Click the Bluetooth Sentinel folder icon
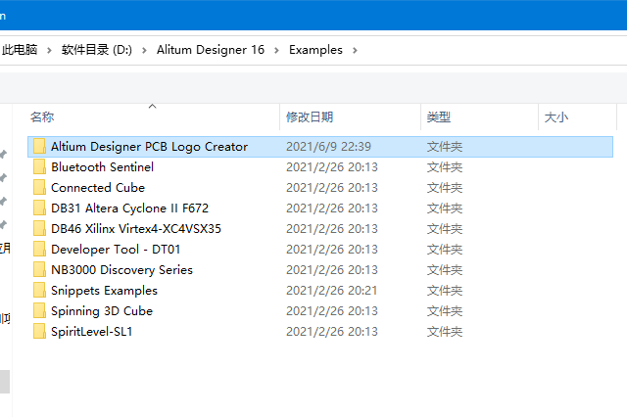The image size is (627, 417). click(x=39, y=167)
